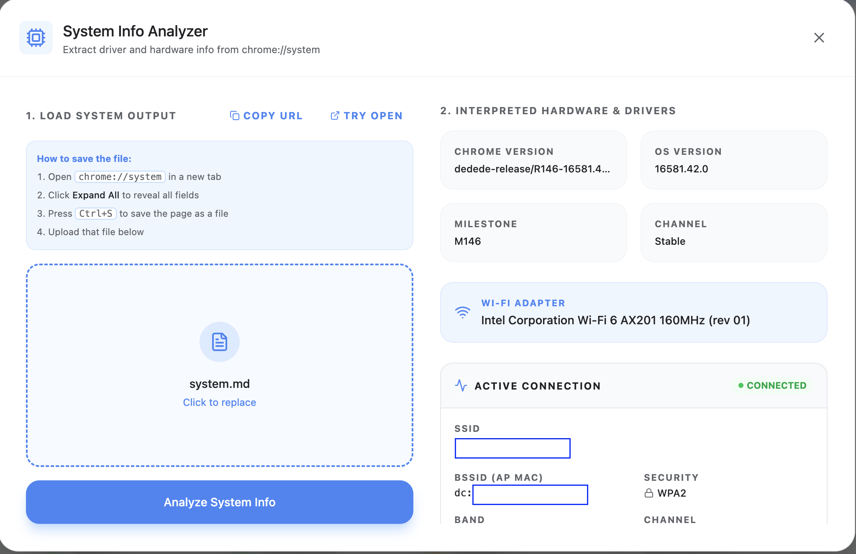
Task: Click the Wi-Fi adapter signal icon
Action: 463,312
